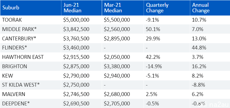Click the 50.1% quarterly change value
Screen dimensions: 230x108
(153, 29)
